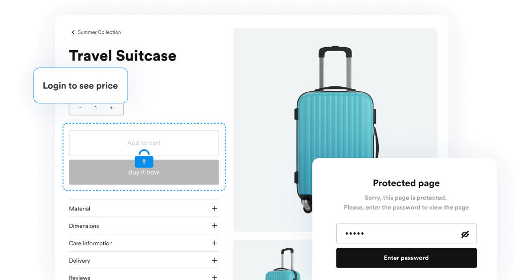This screenshot has width=515, height=280.
Task: Click the back chevron beside Summer Collection
Action: [73, 32]
